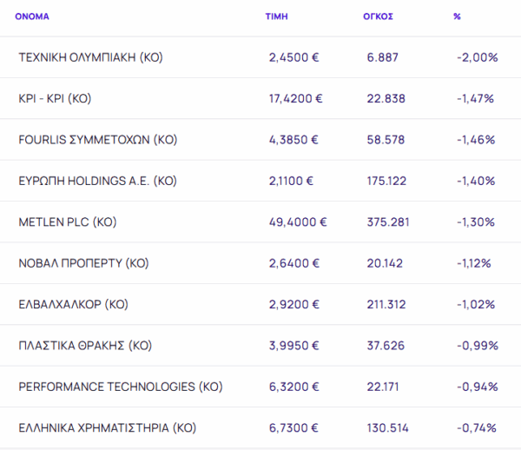
Task: Click volume value 22.171
Action: pos(383,387)
